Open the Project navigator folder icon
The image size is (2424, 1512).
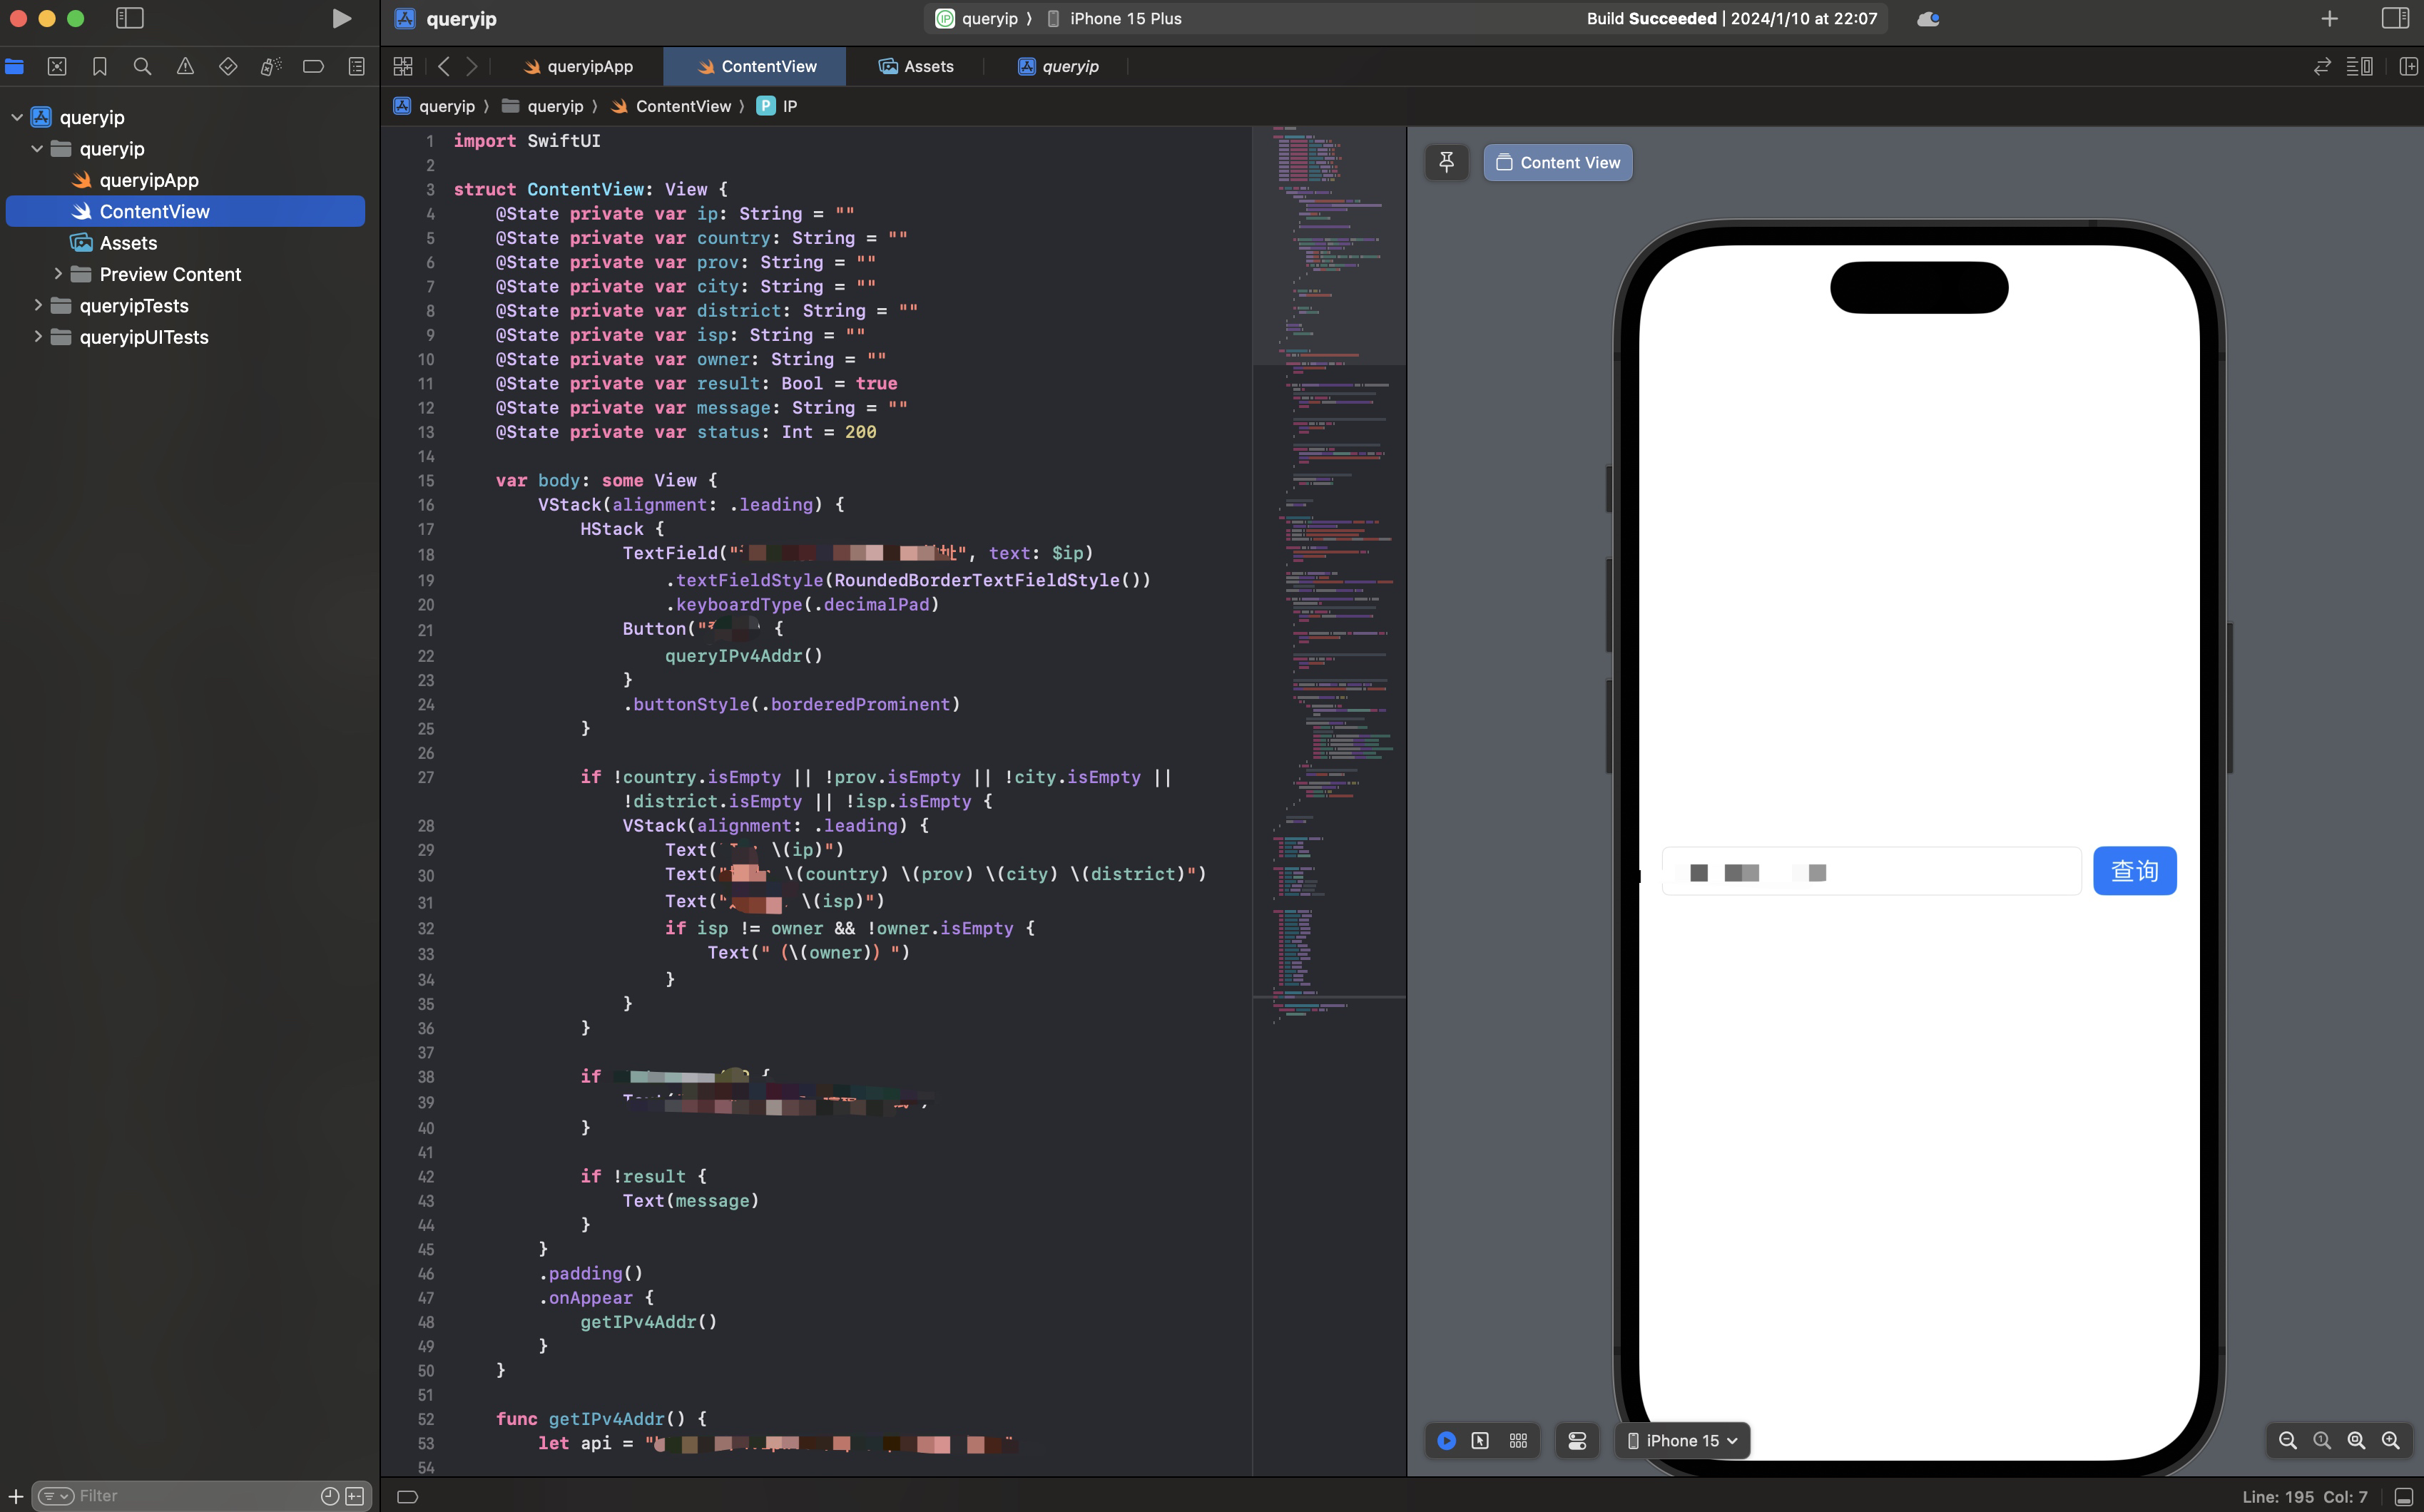tap(14, 66)
